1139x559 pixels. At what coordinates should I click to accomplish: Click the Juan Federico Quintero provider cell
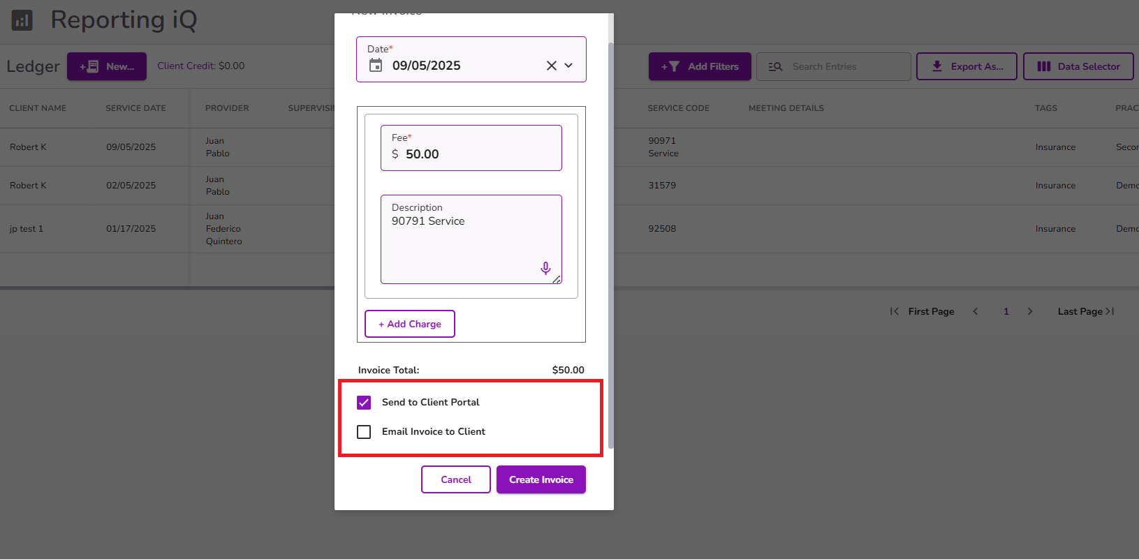(223, 229)
